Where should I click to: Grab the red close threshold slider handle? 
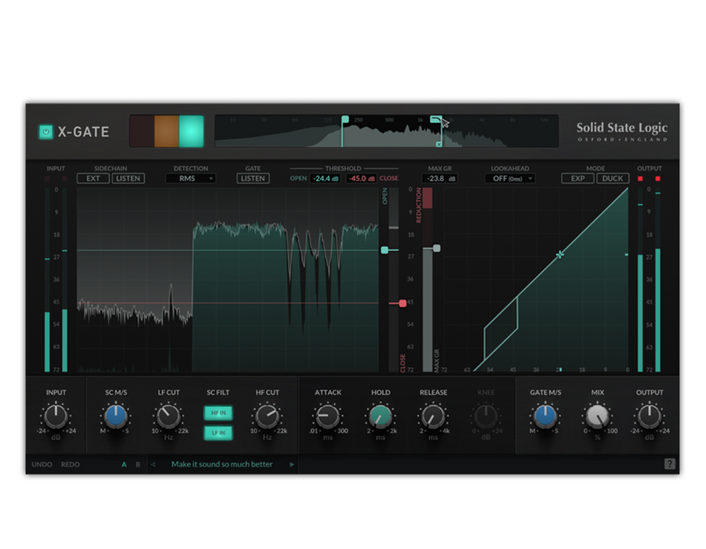pyautogui.click(x=402, y=304)
